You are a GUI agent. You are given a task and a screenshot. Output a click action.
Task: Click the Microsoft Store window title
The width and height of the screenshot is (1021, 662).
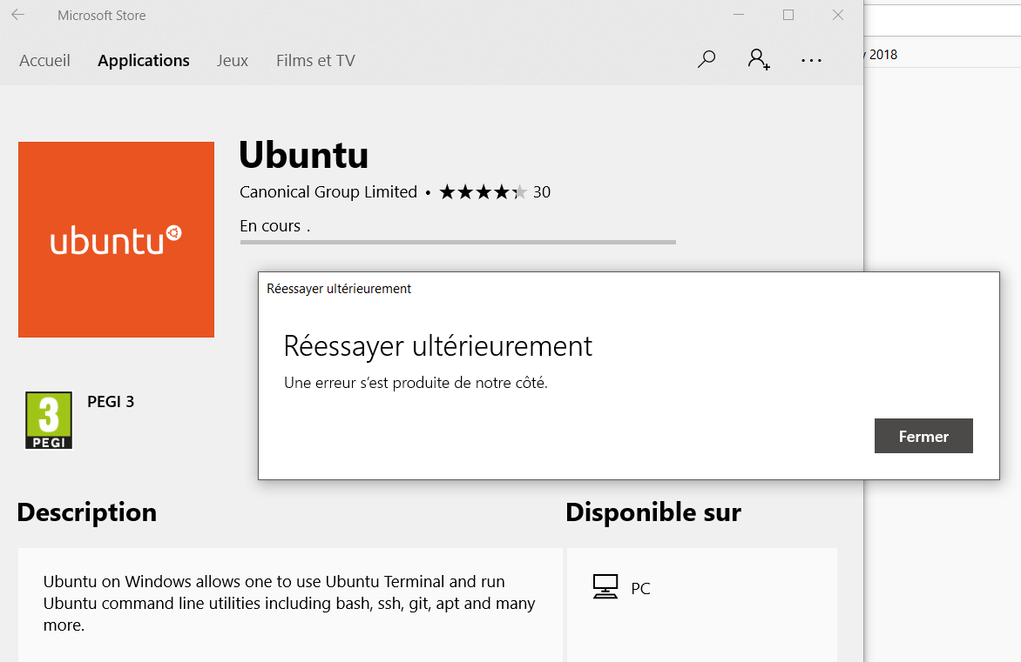(x=102, y=16)
